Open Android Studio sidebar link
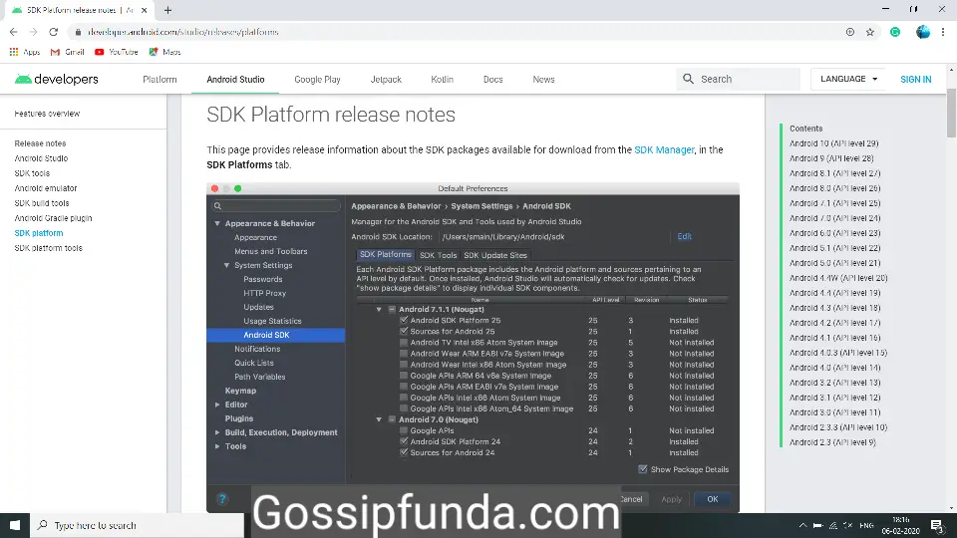Screen dimensions: 957x538 click(x=41, y=158)
